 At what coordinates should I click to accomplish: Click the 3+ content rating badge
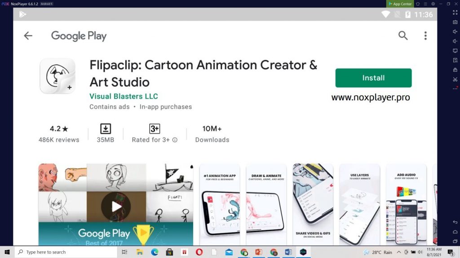point(155,129)
